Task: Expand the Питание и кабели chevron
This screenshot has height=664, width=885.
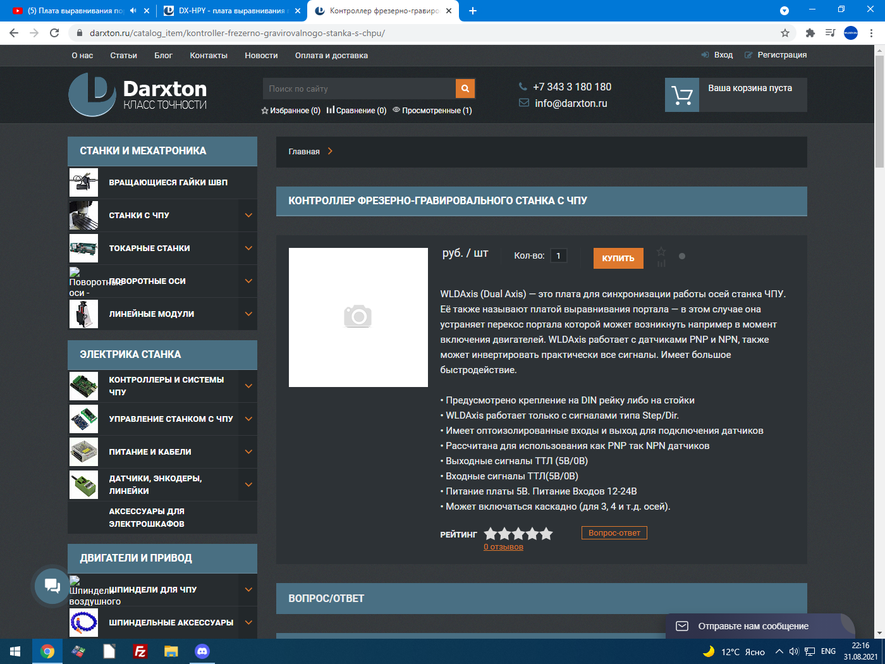Action: tap(248, 452)
